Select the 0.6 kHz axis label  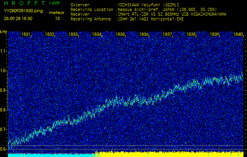tap(4, 149)
